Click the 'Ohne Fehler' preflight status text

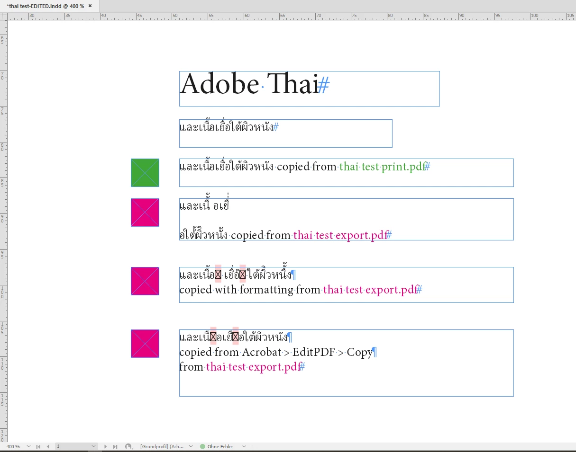(220, 446)
